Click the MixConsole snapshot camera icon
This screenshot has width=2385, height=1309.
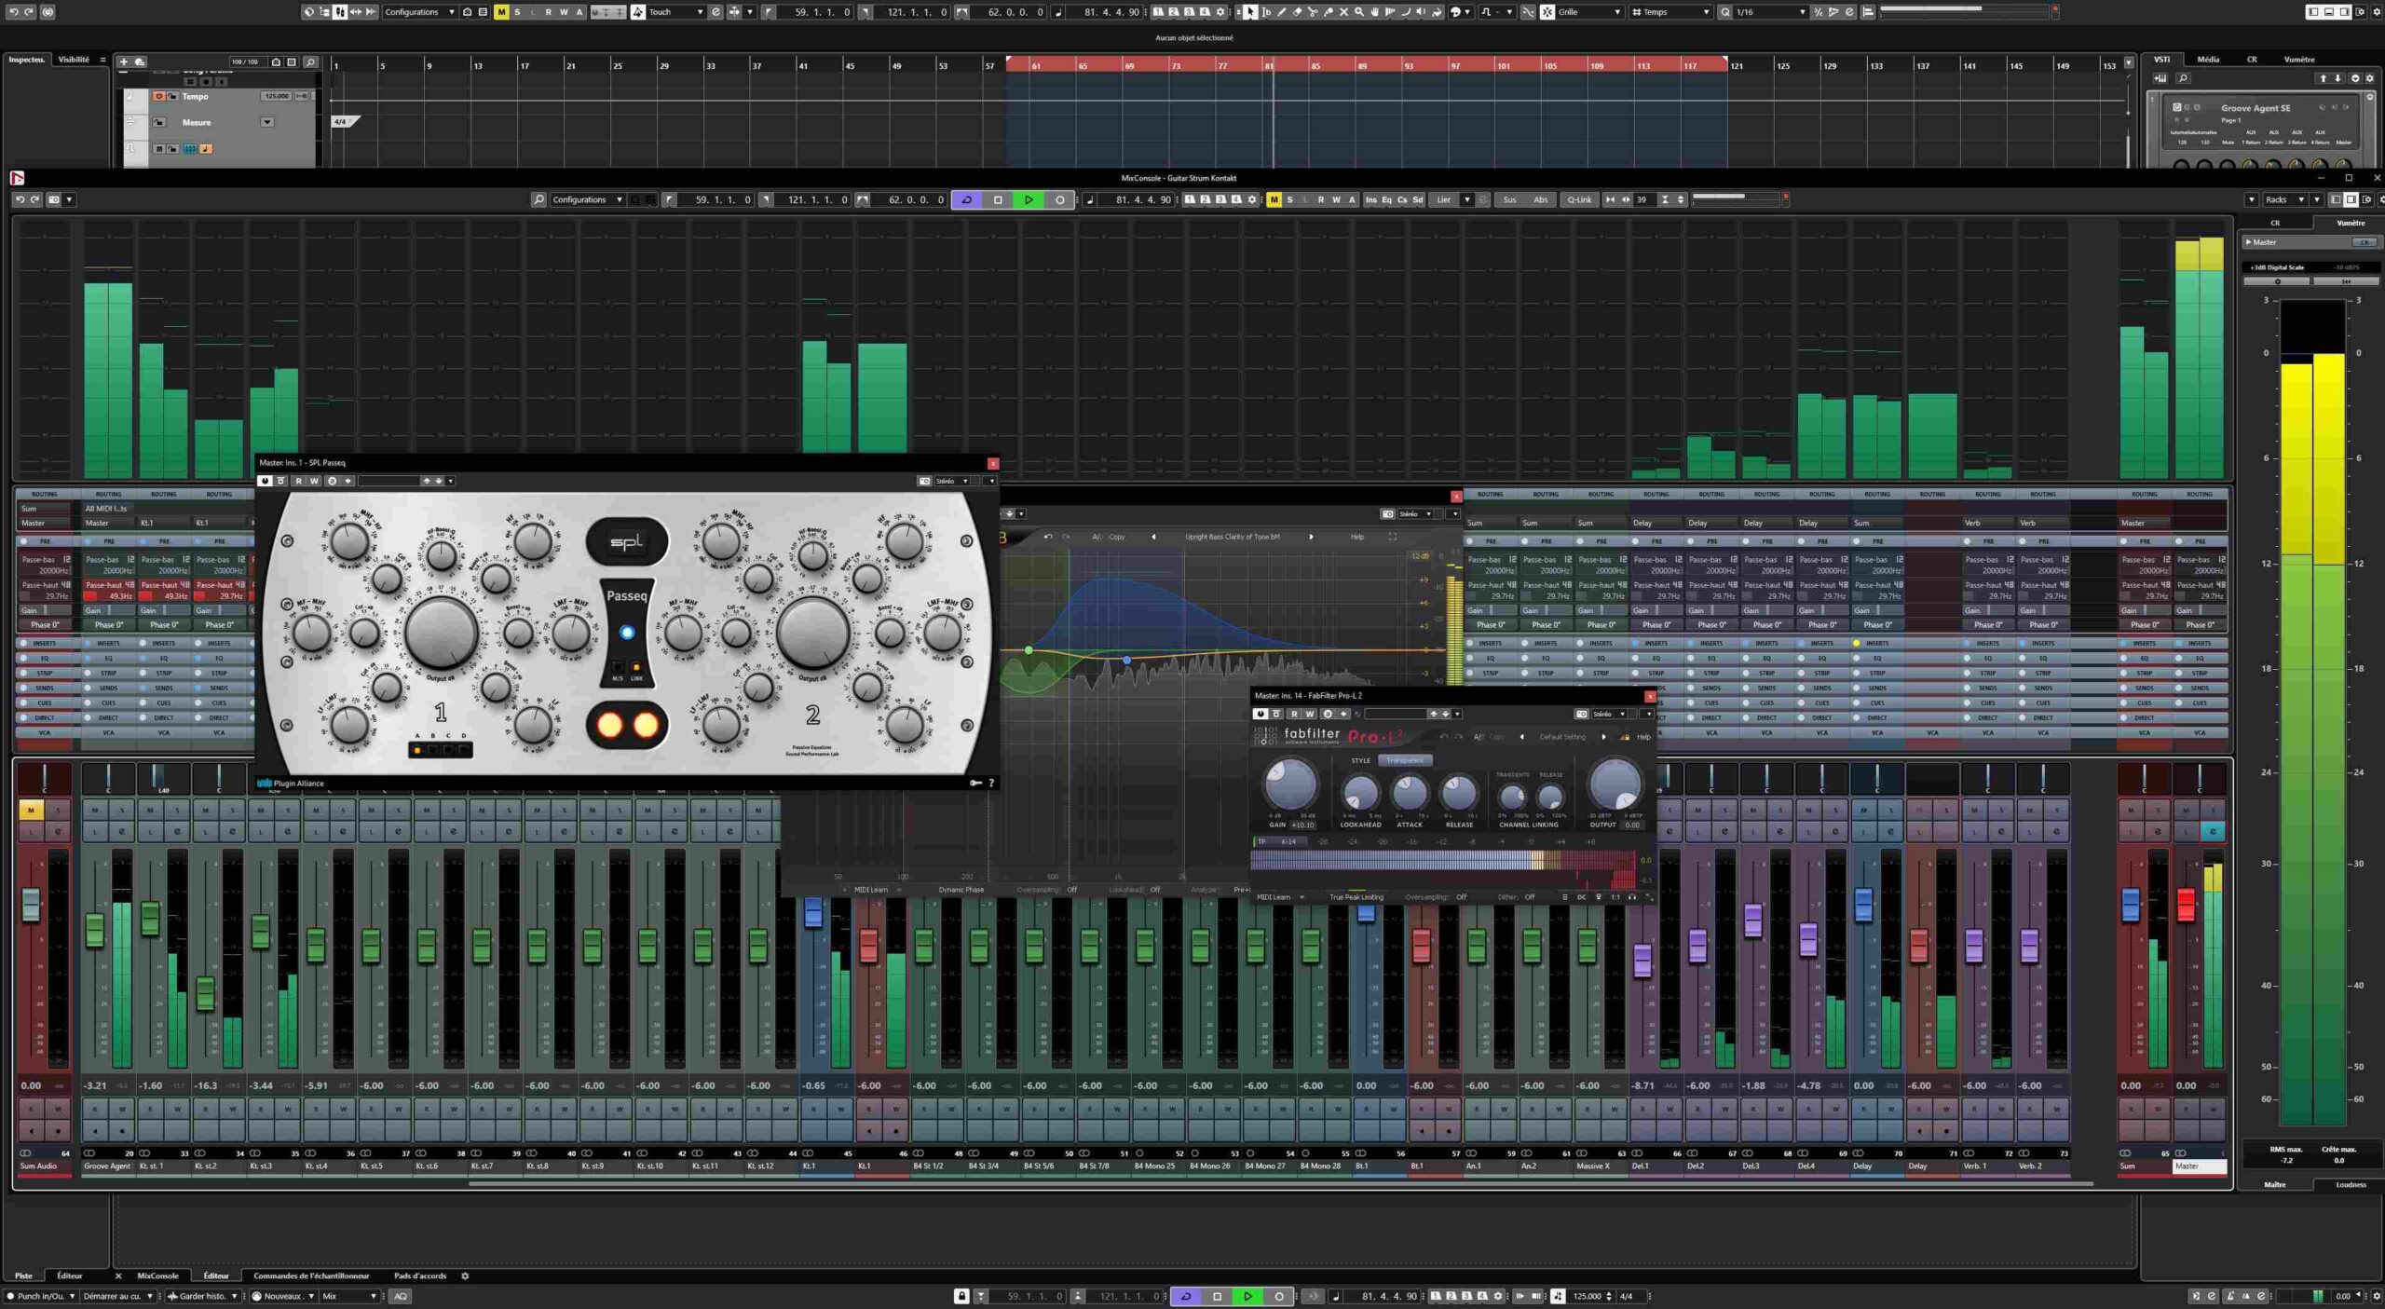tap(54, 199)
